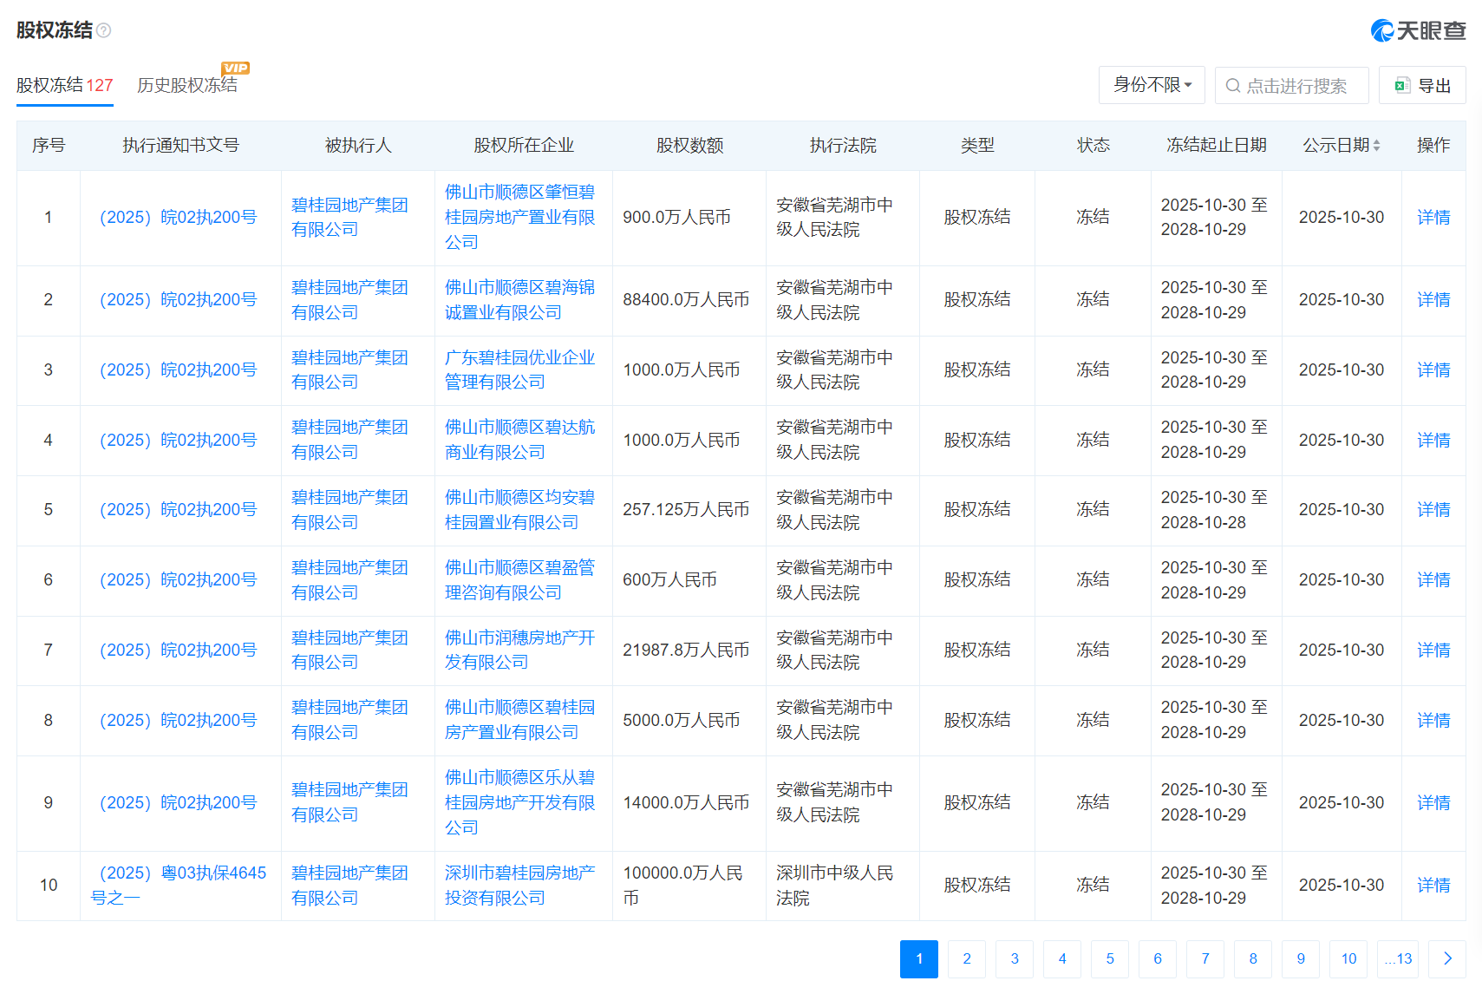
Task: Click the 点击进行搜索 search field
Action: [1296, 86]
